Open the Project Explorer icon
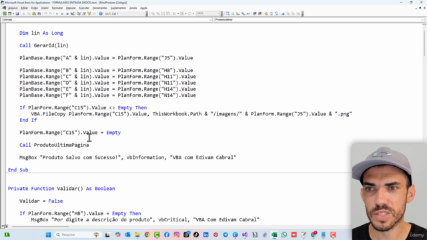This screenshot has height=240, width=427. pos(79,13)
